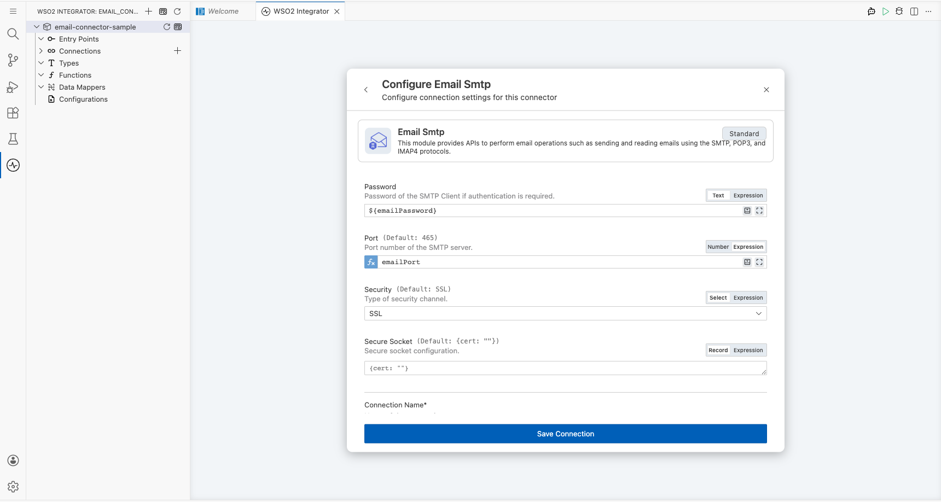Collapse Functions tree node
The image size is (941, 502).
pos(41,75)
